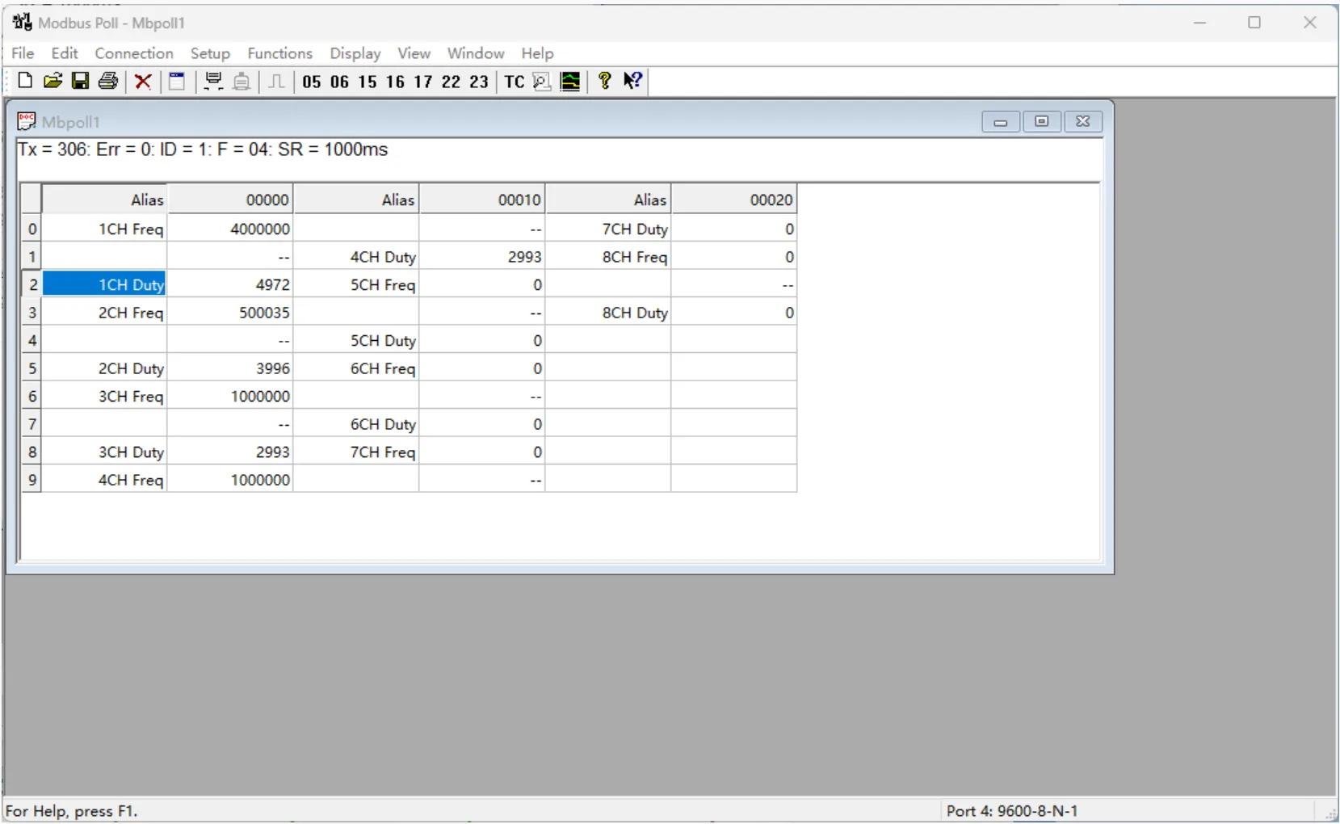Select function 16 Write Multiple Registers

point(394,82)
